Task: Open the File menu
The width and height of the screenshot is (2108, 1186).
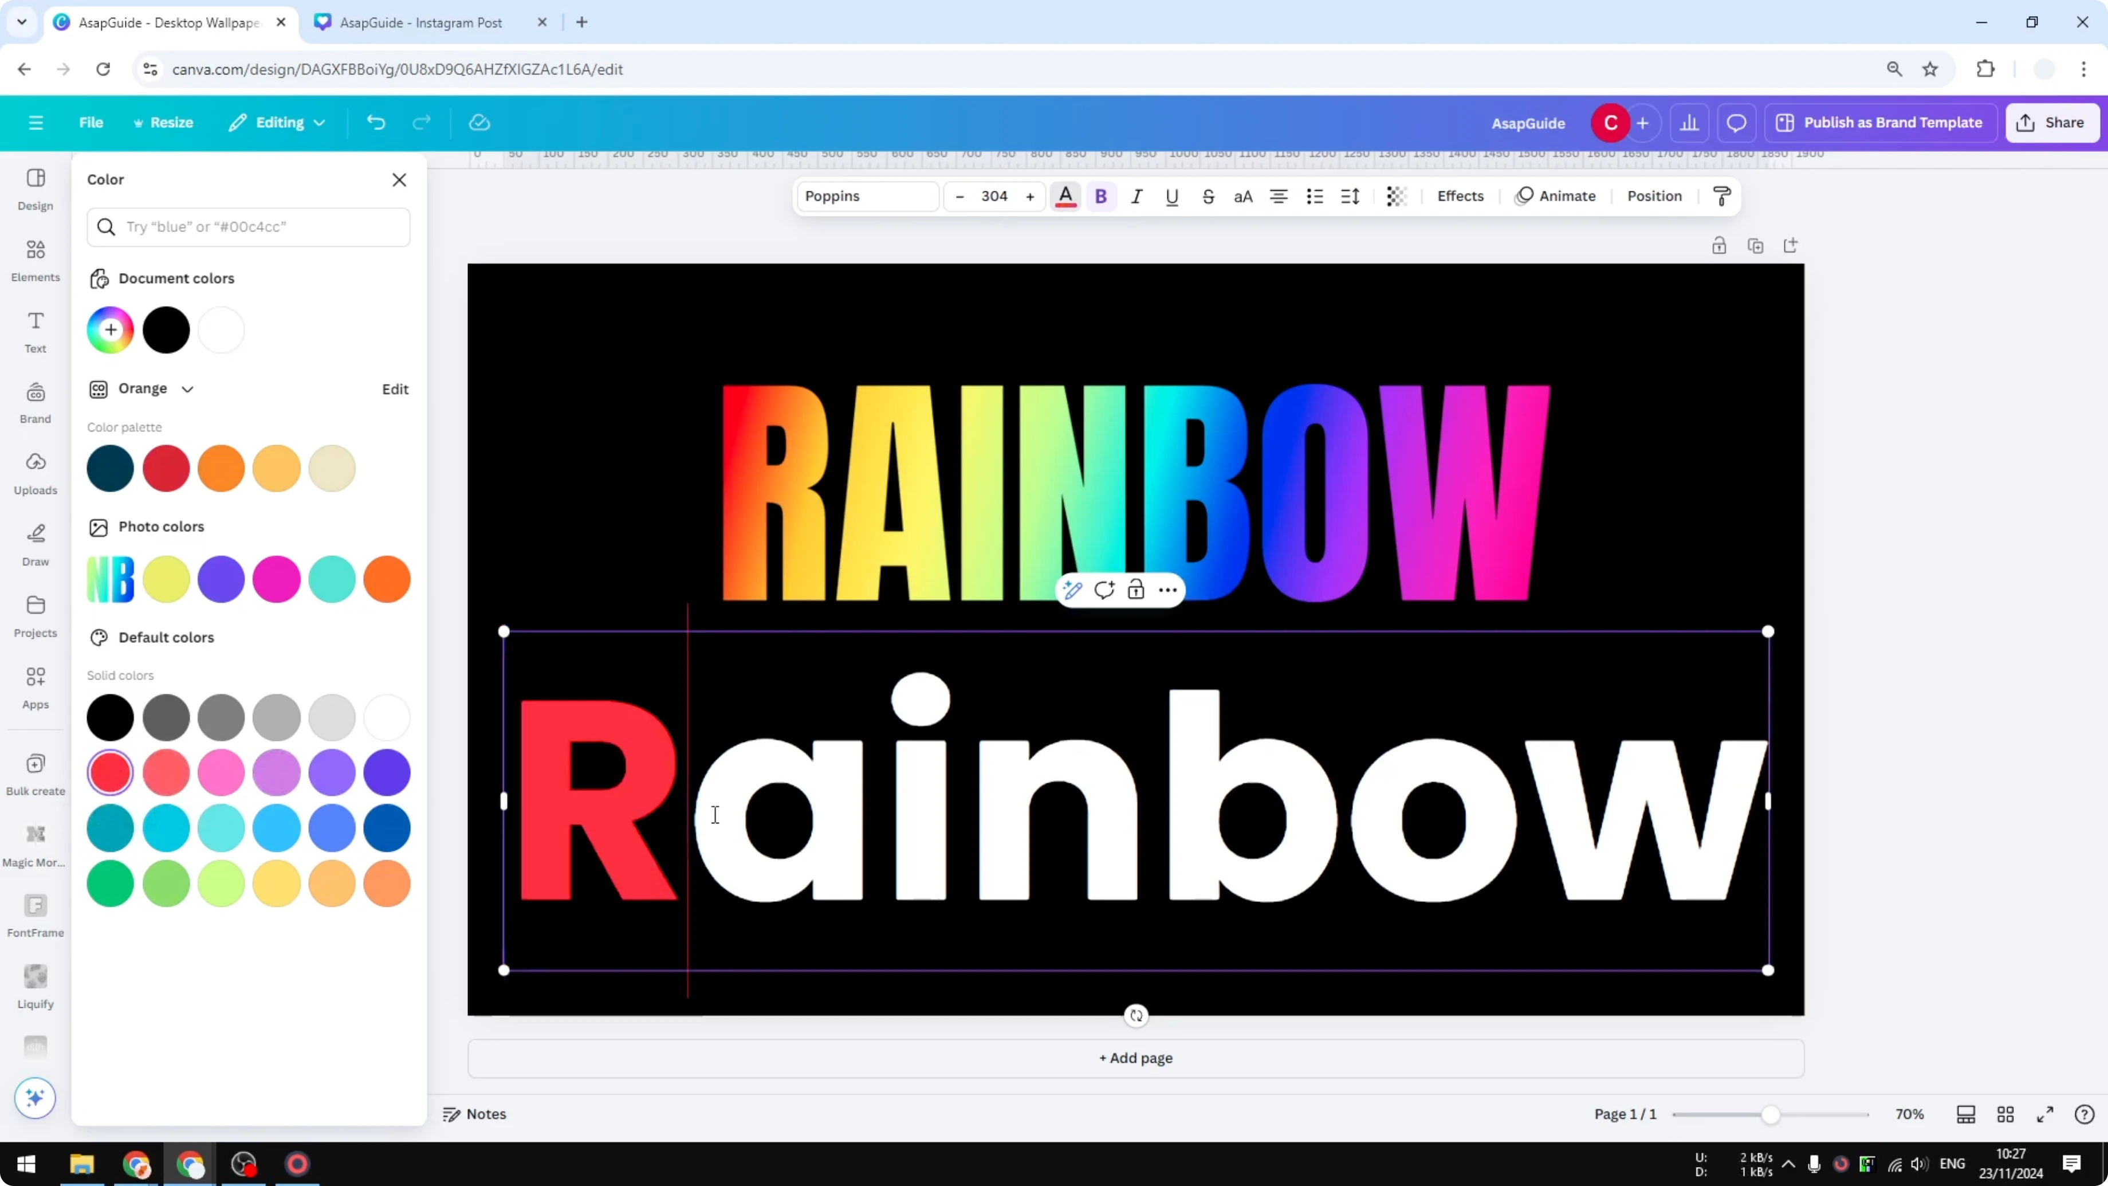Action: (91, 123)
